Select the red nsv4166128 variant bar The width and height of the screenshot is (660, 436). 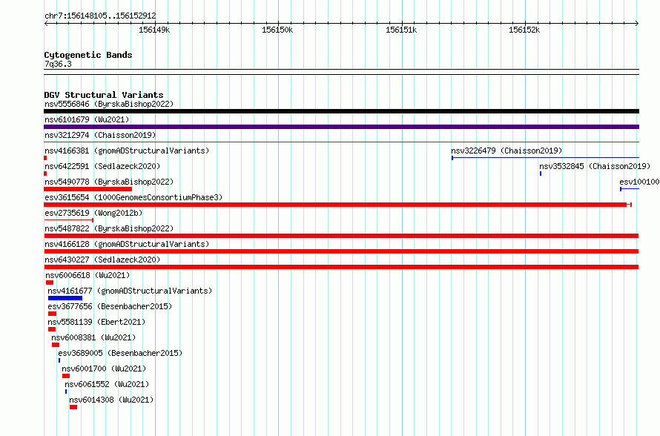click(341, 251)
